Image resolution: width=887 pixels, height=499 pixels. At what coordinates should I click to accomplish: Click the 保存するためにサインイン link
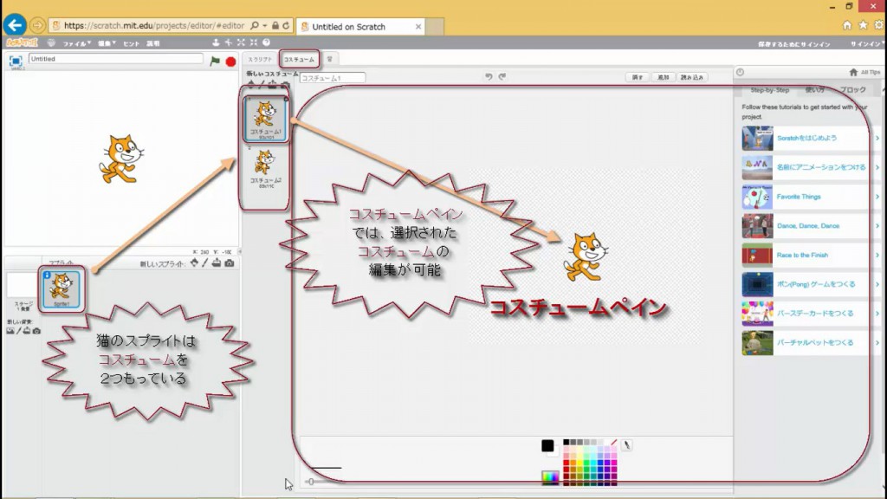click(x=794, y=44)
